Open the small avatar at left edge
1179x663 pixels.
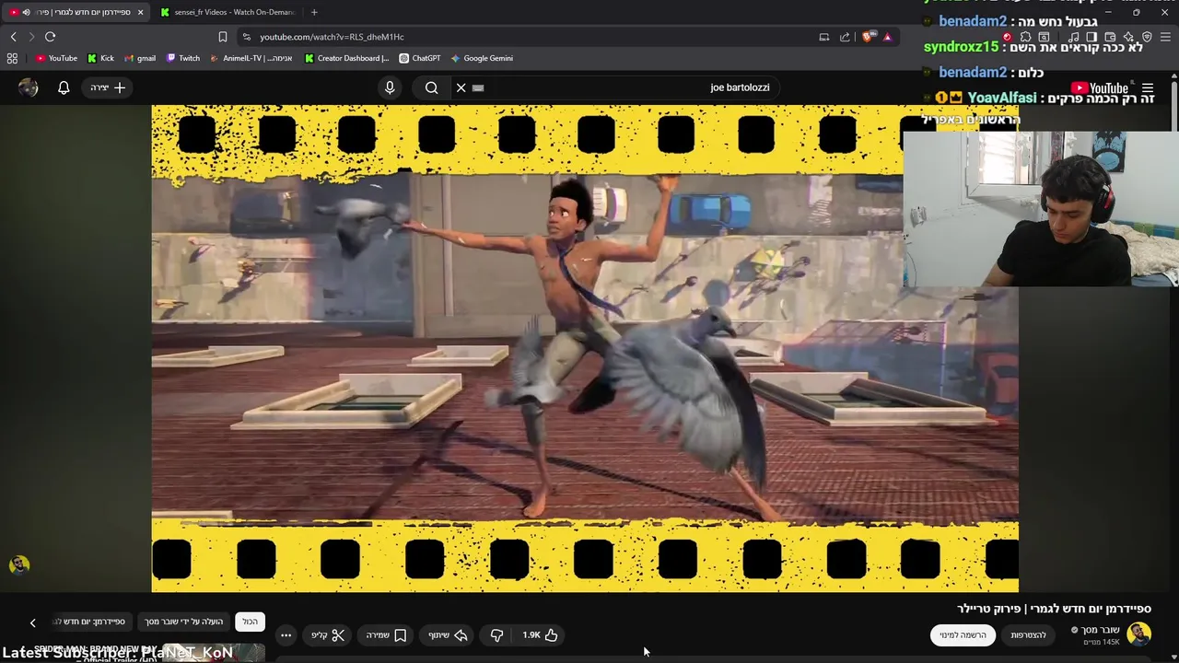(18, 564)
